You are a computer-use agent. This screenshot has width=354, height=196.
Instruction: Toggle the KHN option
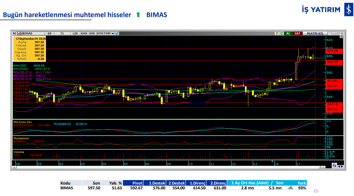click(x=84, y=33)
